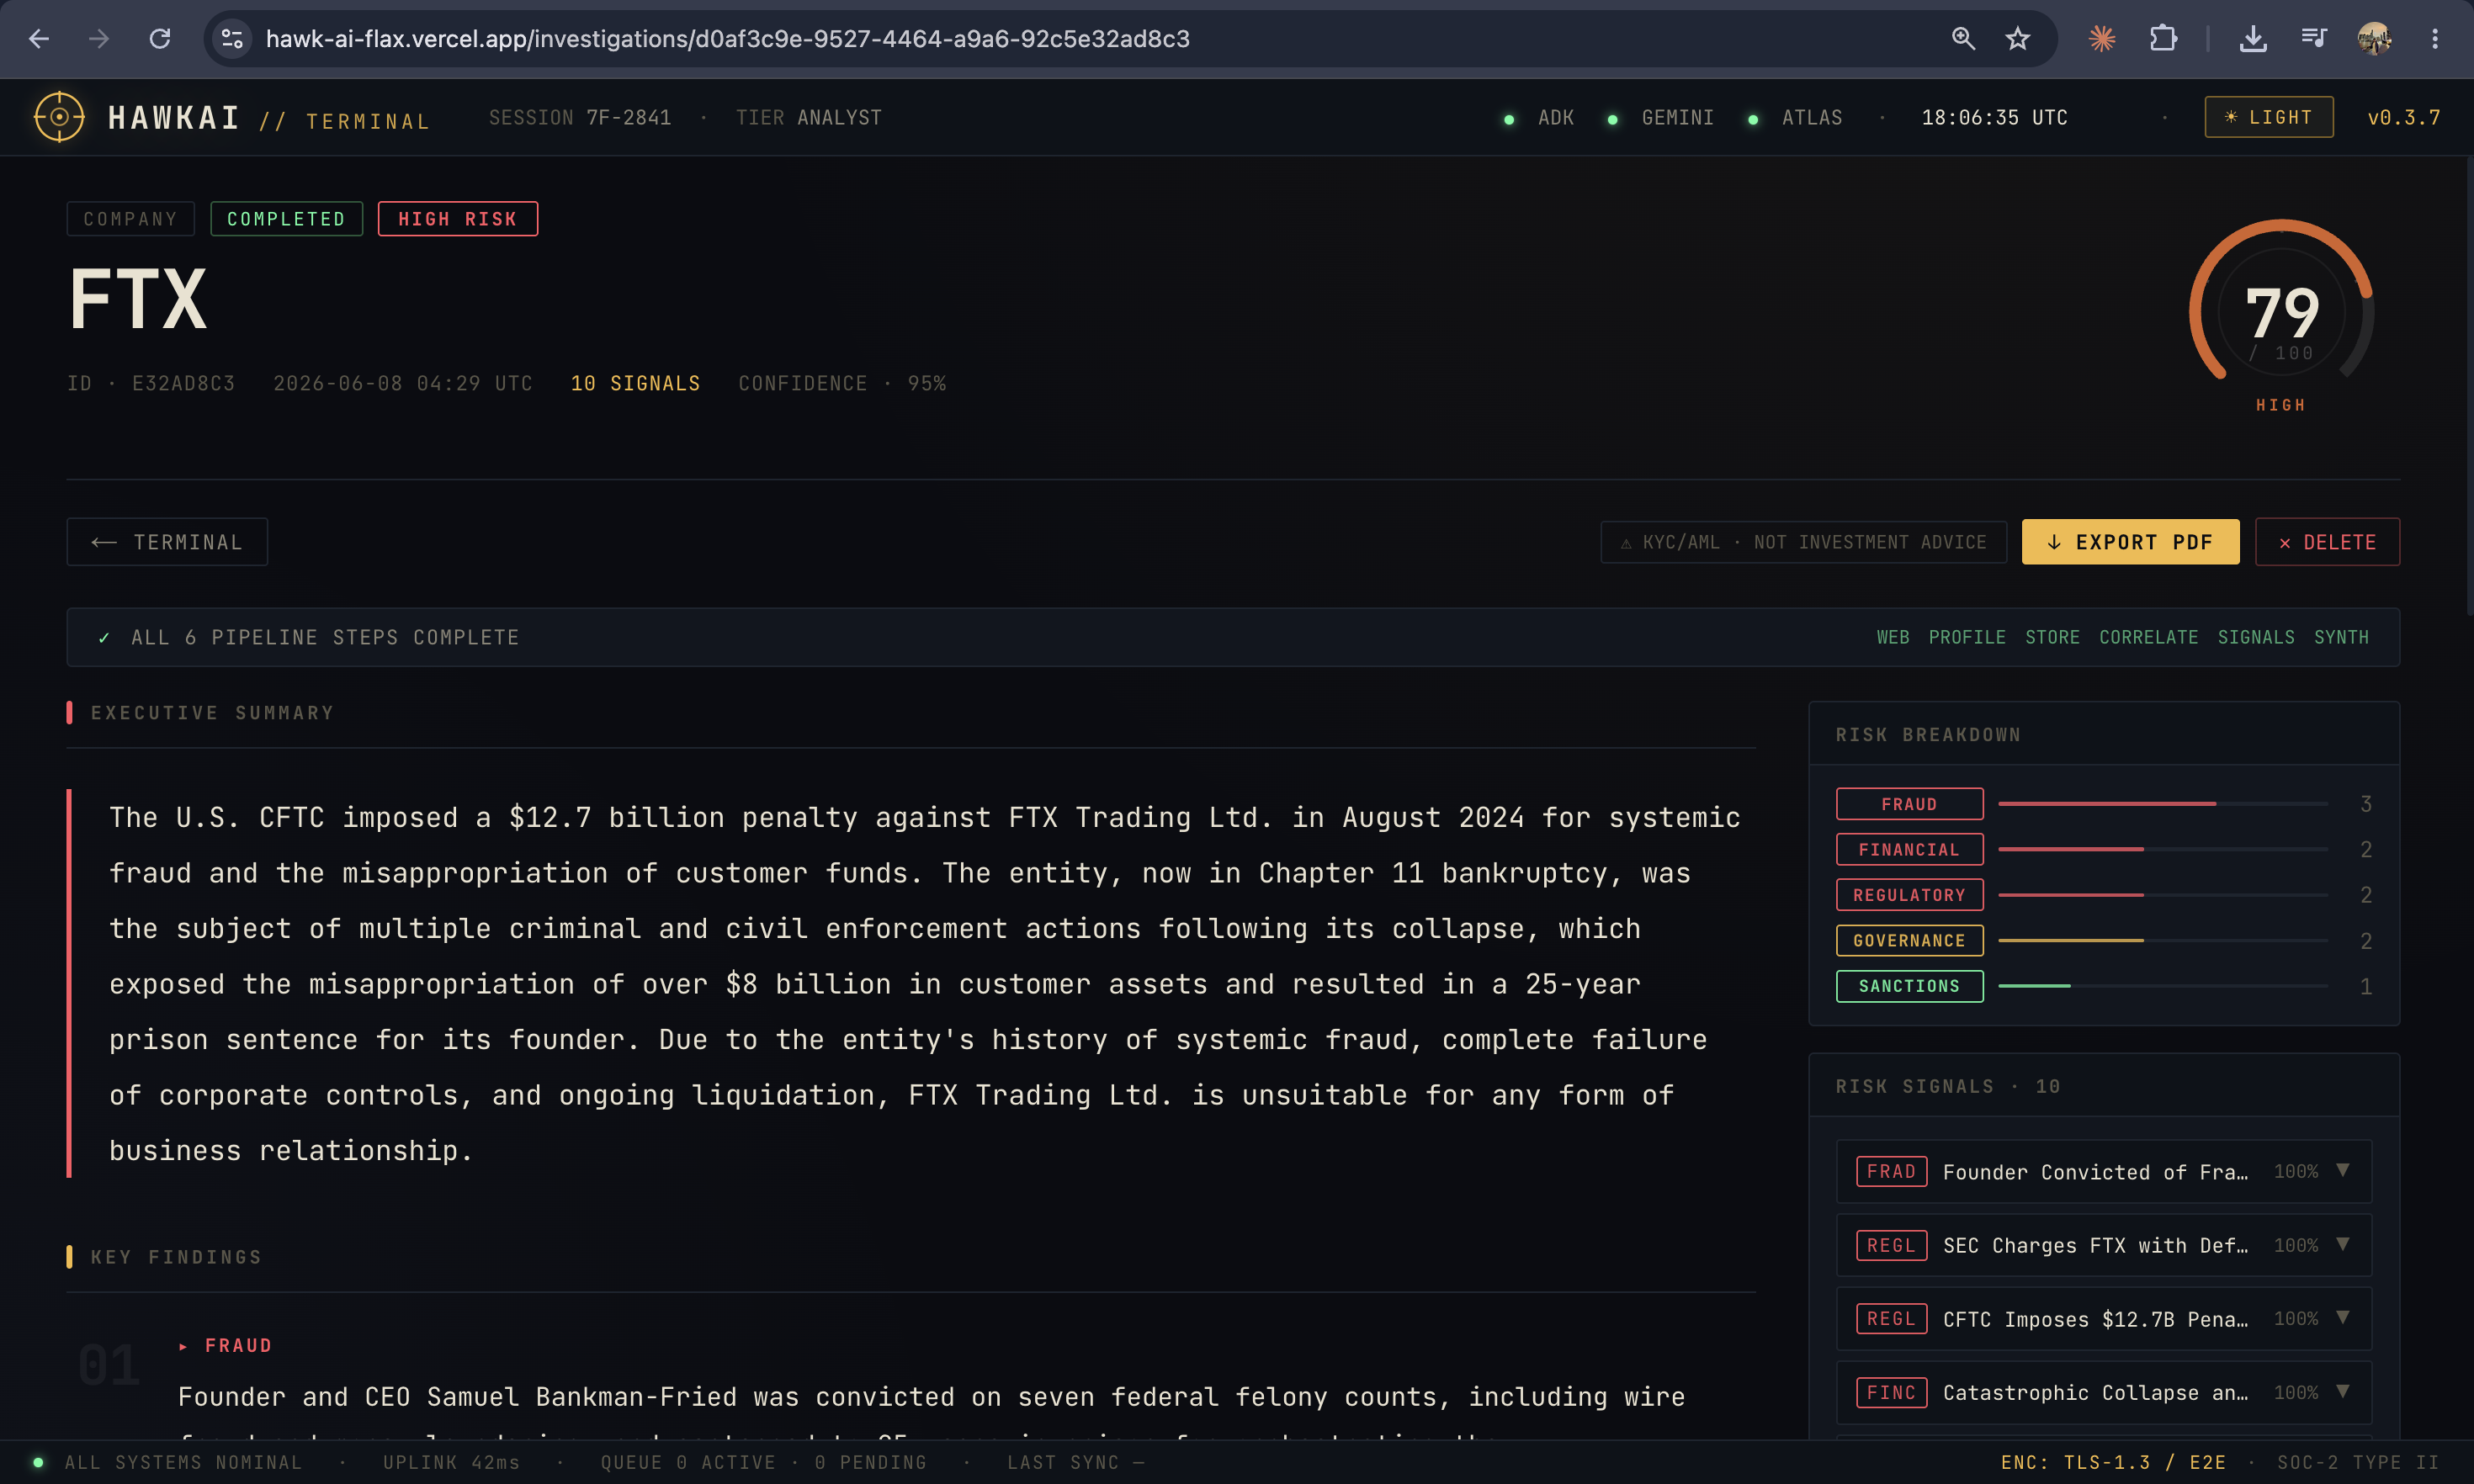
Task: Click the CONFIDENCE 95% text
Action: [x=842, y=384]
